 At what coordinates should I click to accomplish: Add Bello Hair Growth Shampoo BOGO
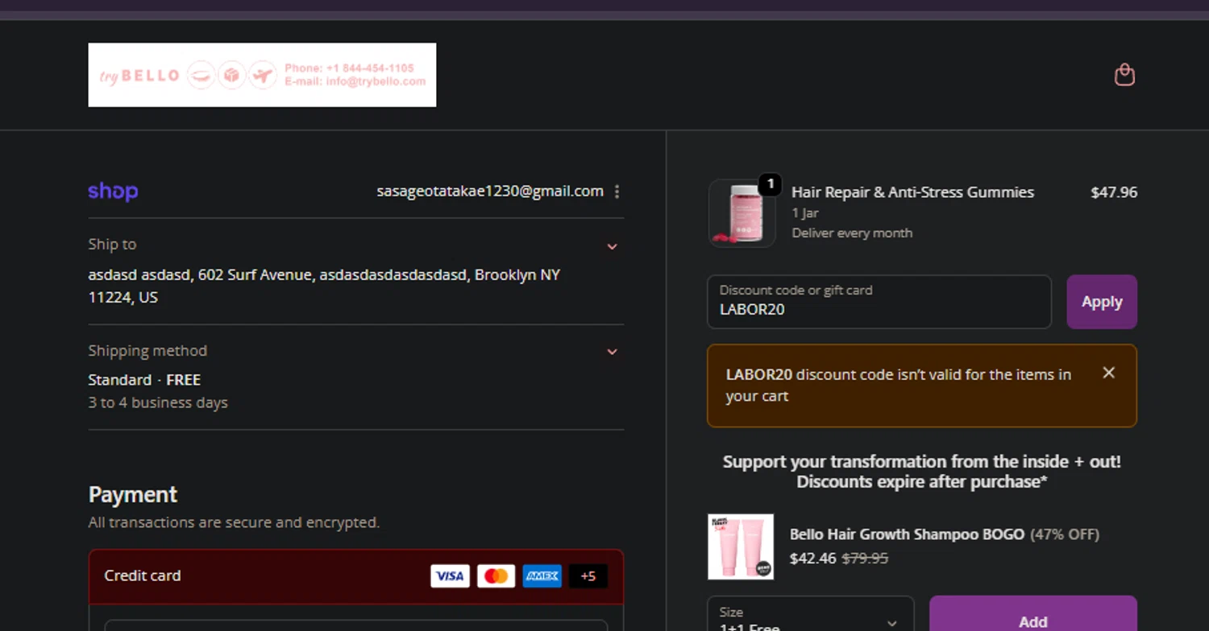(1033, 615)
